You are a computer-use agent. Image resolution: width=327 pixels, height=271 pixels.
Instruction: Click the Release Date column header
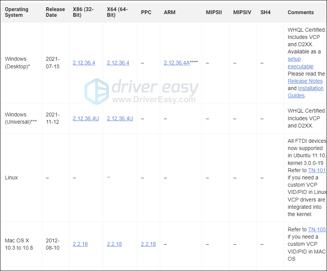point(53,12)
